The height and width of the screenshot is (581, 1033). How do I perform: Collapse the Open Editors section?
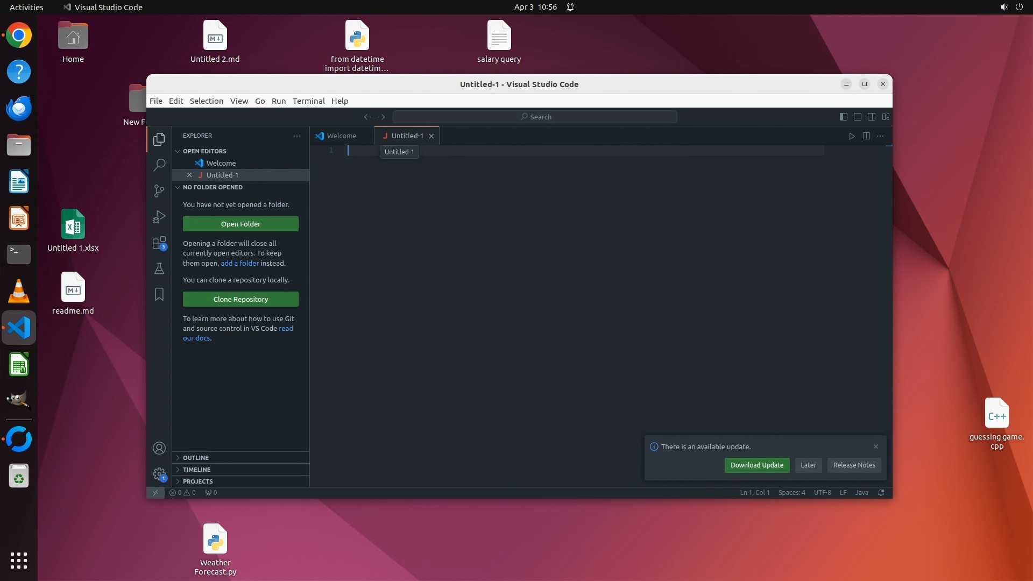[x=204, y=151]
